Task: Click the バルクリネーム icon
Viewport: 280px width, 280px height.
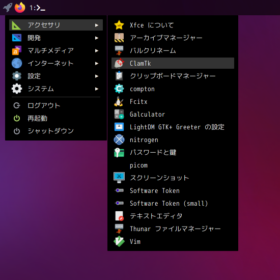Action: (x=119, y=50)
